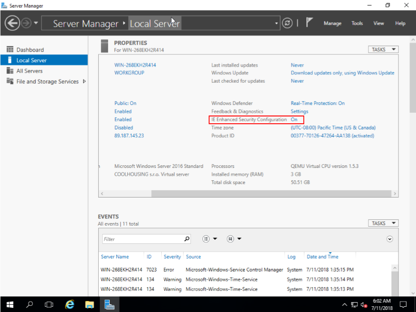Show hidden system tray icons

[x=344, y=305]
